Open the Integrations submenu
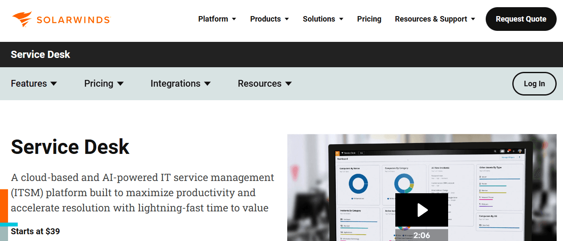 tap(180, 84)
